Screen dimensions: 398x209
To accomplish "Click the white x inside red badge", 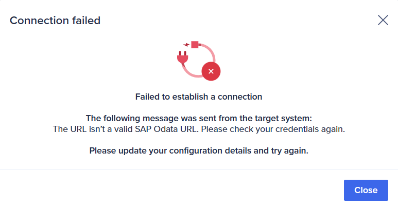I will [211, 71].
